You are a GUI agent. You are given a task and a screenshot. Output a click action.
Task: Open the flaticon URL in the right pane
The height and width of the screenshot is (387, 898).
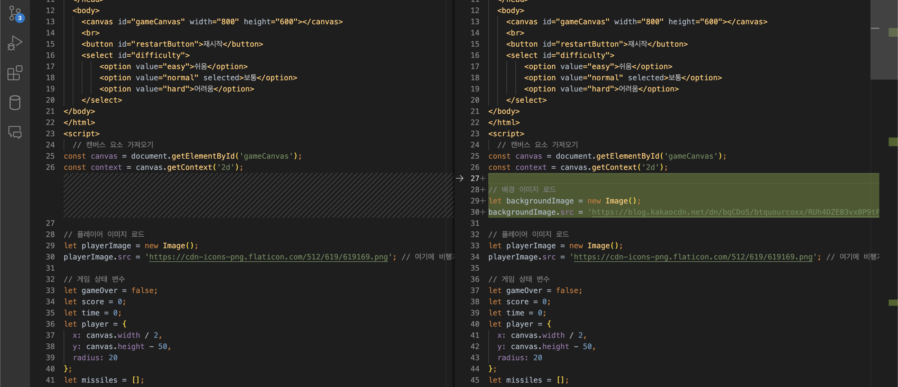693,257
